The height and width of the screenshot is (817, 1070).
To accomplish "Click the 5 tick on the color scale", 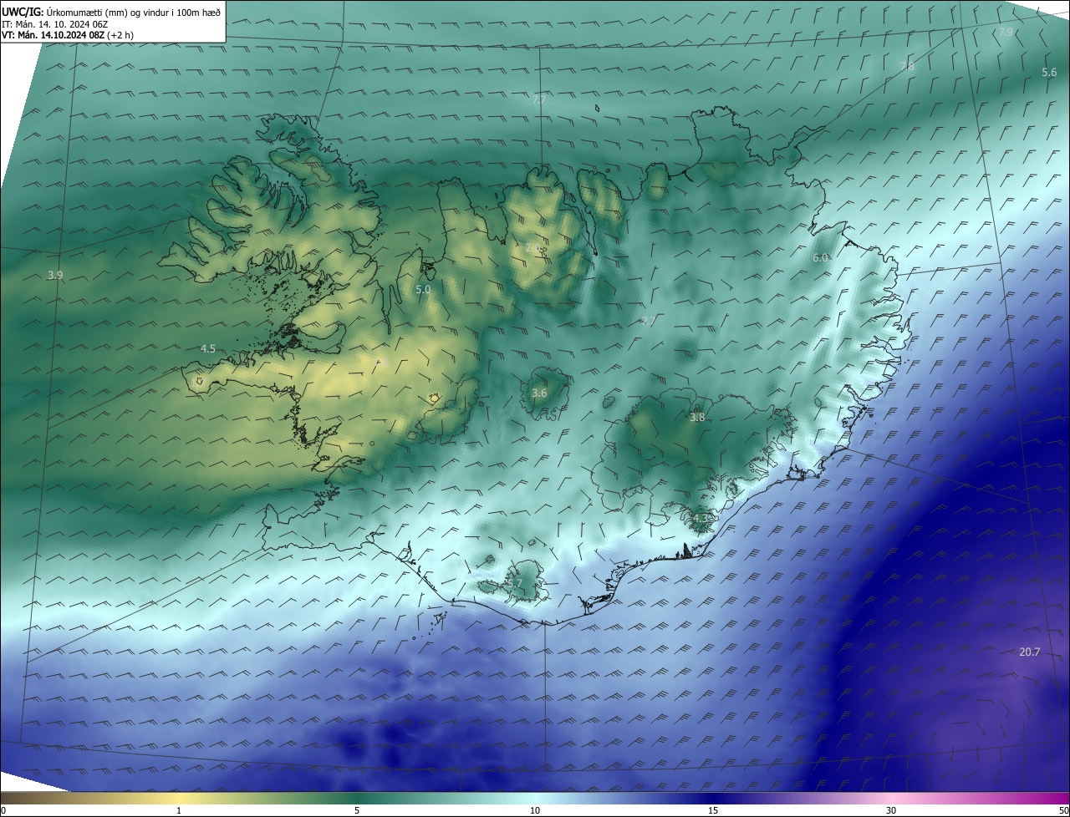I will coord(357,810).
